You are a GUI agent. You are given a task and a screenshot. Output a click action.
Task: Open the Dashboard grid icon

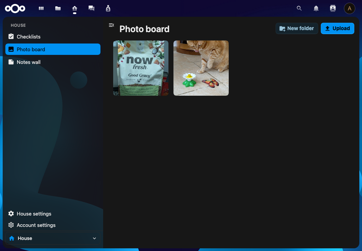tap(41, 8)
